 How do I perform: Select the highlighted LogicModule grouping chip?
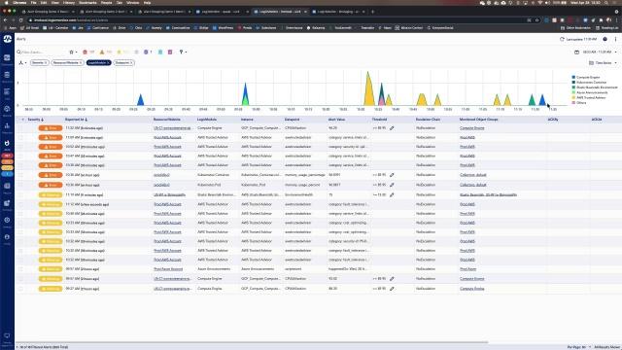(99, 62)
